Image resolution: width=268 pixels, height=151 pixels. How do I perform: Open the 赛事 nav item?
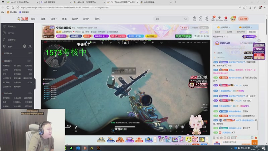pyautogui.click(x=64, y=19)
